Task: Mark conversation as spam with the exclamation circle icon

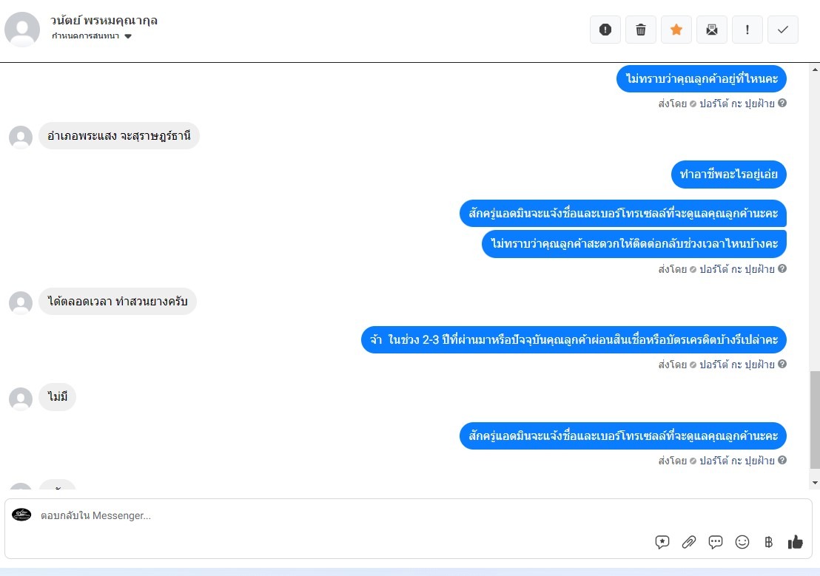Action: (x=605, y=30)
